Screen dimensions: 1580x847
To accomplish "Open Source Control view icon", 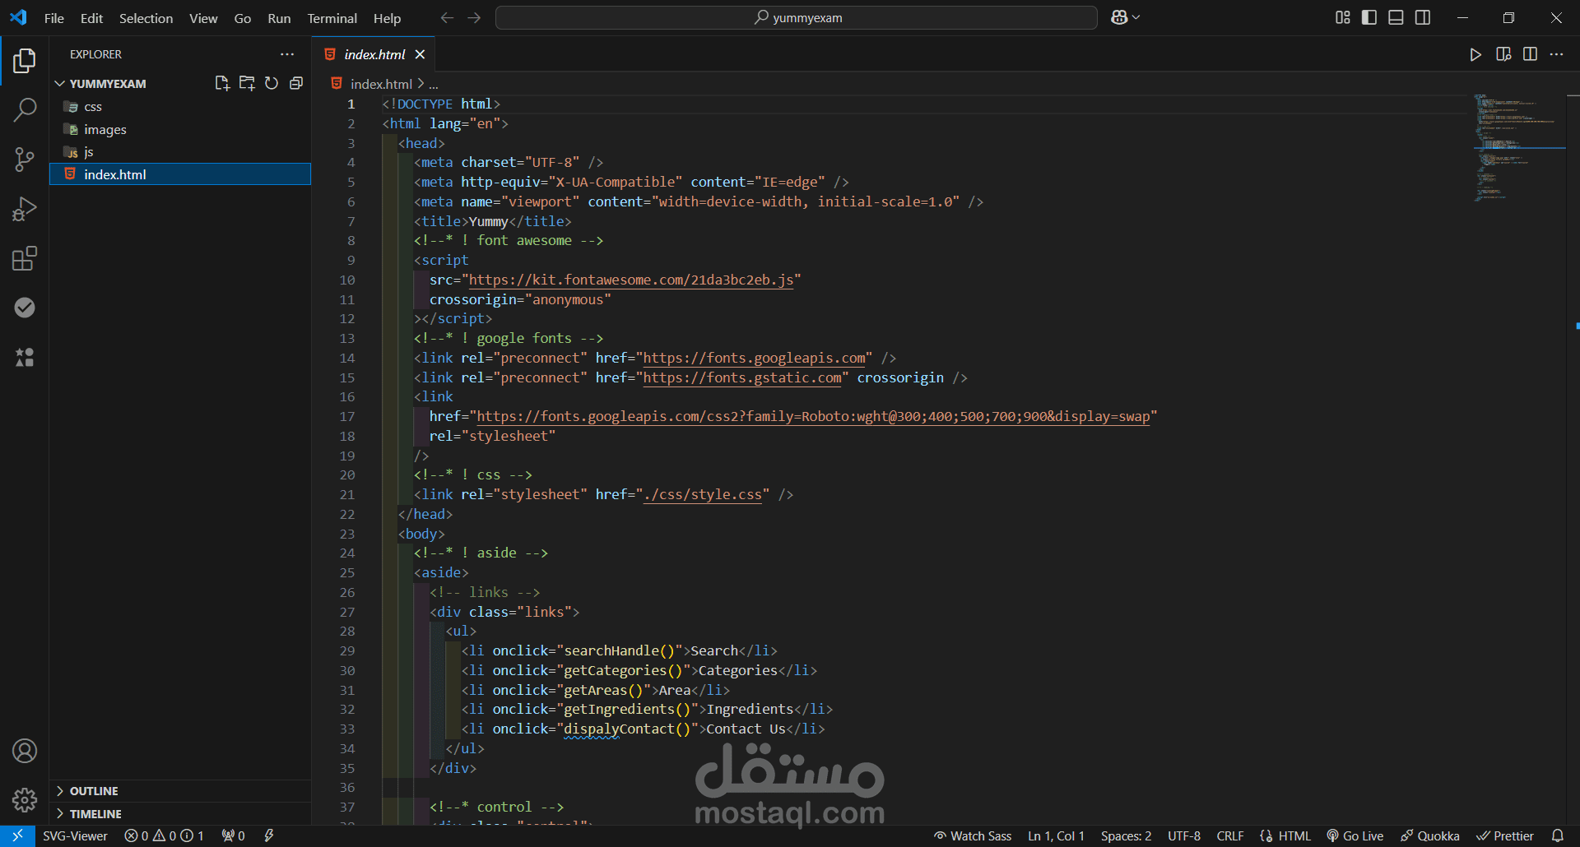I will 25,160.
